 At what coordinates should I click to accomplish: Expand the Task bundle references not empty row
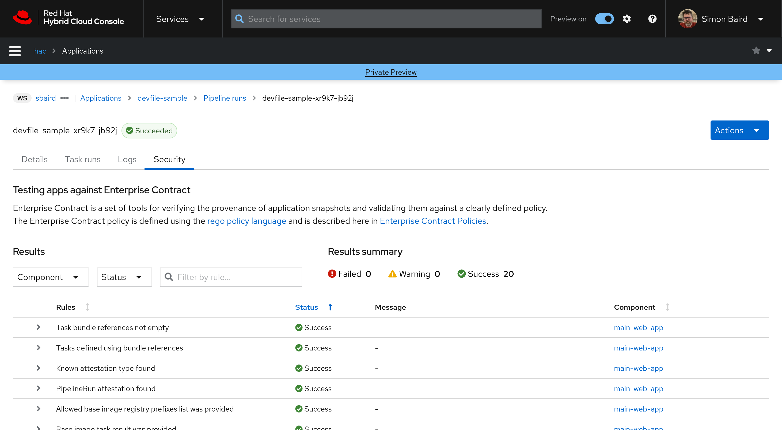click(38, 327)
